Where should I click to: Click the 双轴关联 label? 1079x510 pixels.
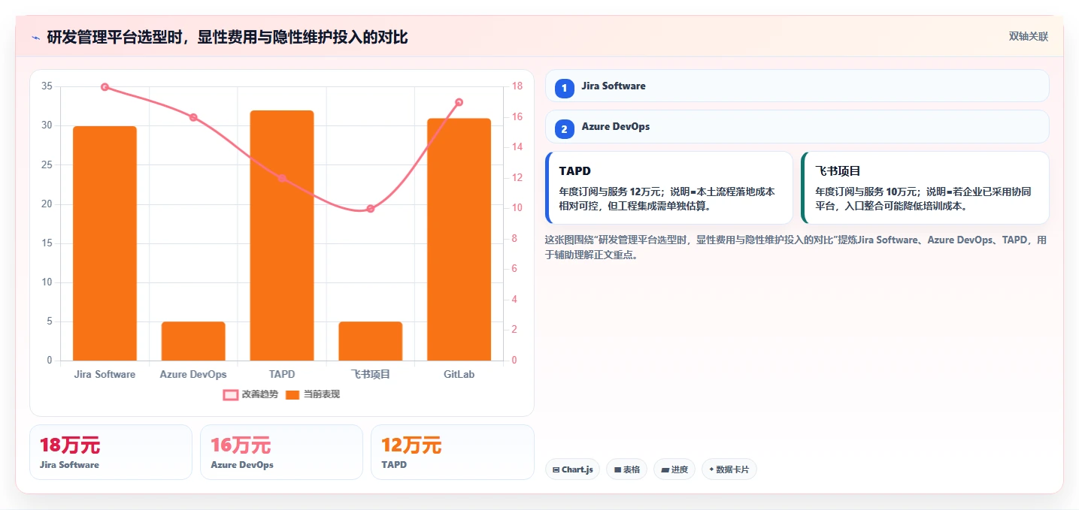click(1028, 36)
